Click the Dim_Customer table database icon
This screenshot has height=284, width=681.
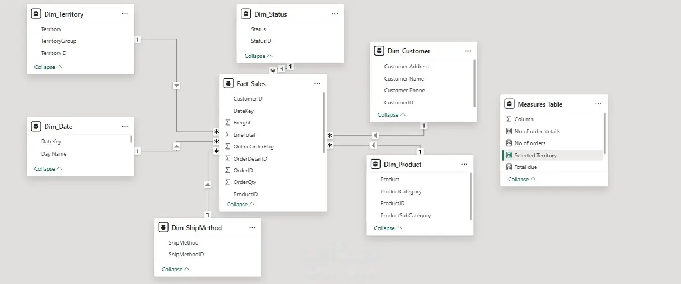pos(379,51)
